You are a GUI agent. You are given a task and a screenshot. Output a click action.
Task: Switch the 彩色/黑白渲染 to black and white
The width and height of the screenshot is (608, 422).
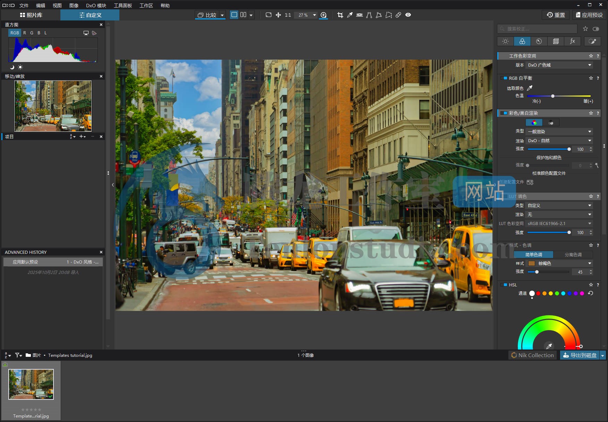(x=551, y=122)
